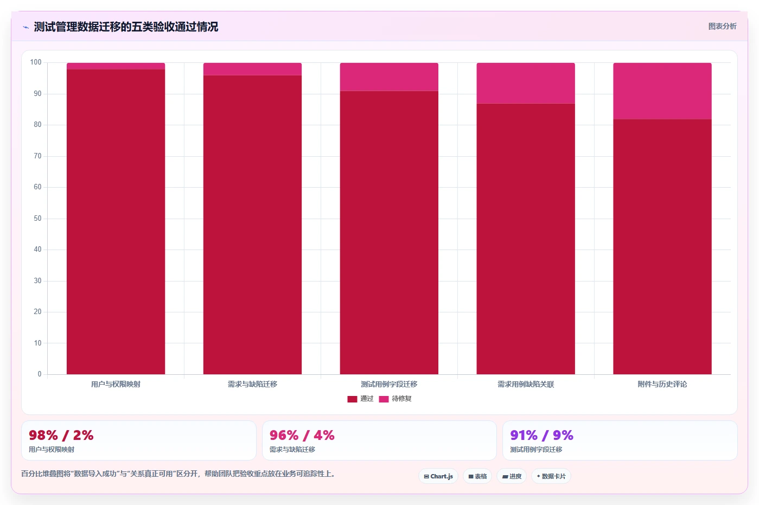759x505 pixels.
Task: Click the 数据卡片 tag button
Action: (x=551, y=476)
